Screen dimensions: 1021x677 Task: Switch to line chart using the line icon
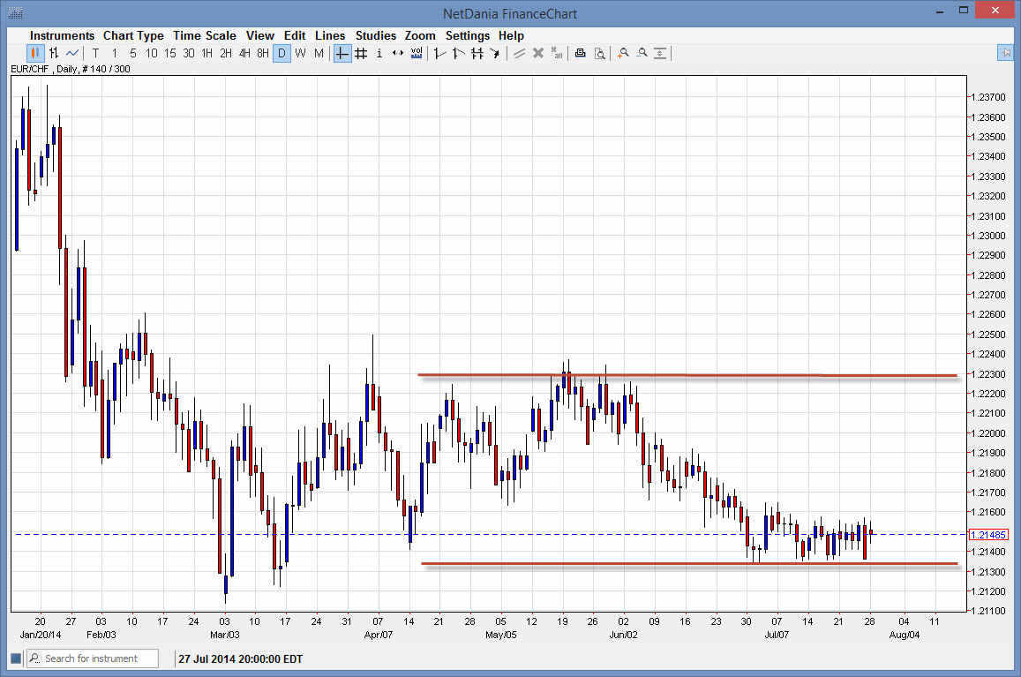point(71,53)
